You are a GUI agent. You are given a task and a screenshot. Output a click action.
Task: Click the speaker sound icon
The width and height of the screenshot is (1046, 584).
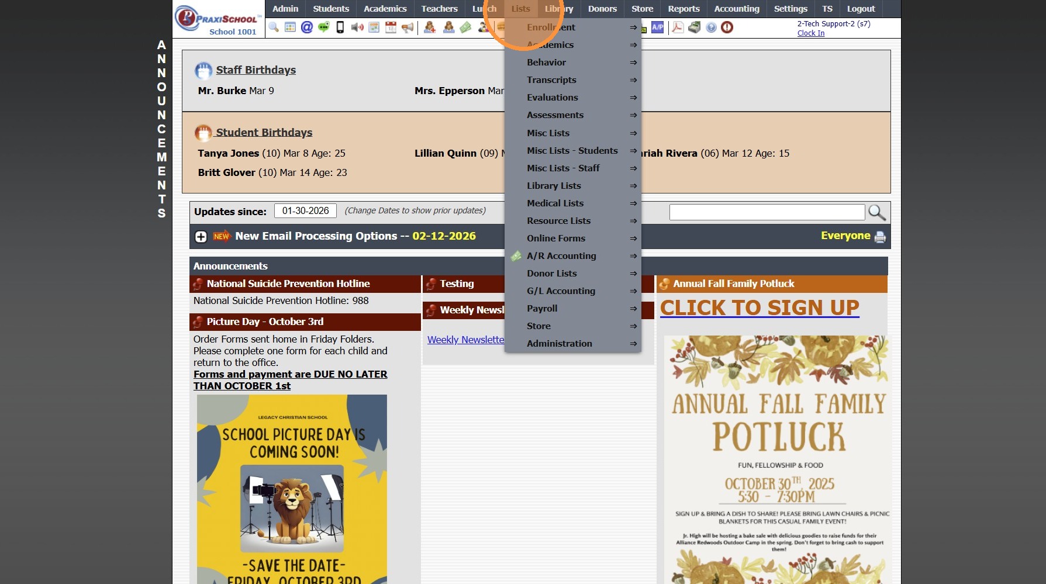pos(357,27)
